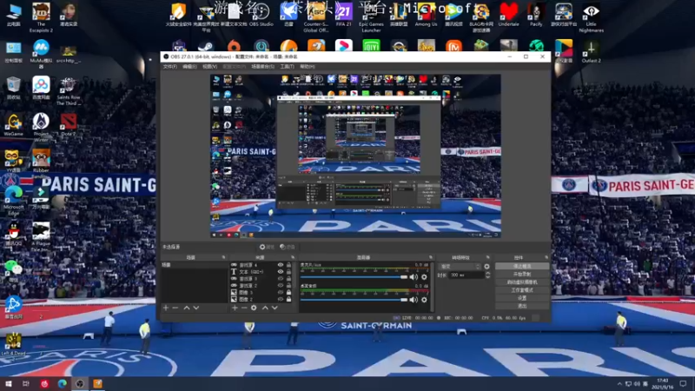This screenshot has height=391, width=695.
Task: Click the taskbar clock
Action: (x=662, y=383)
